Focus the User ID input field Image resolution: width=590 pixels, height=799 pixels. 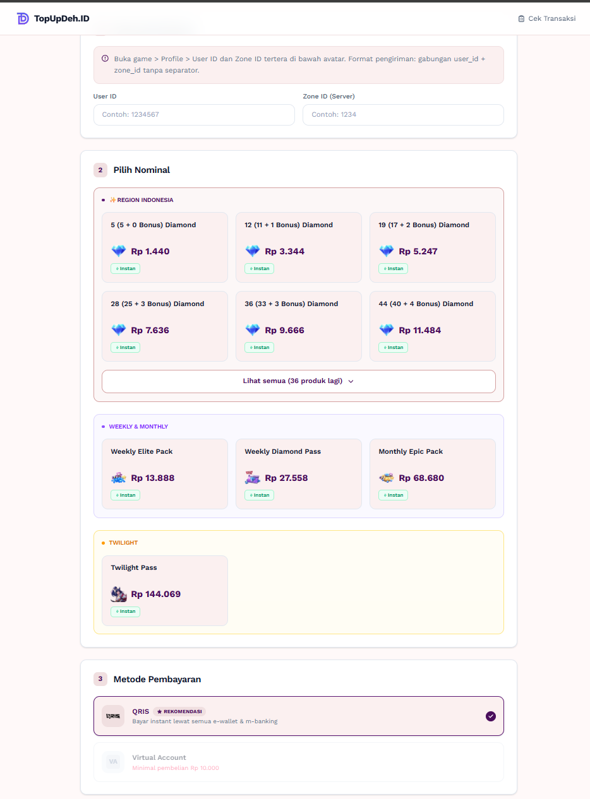[x=194, y=115]
